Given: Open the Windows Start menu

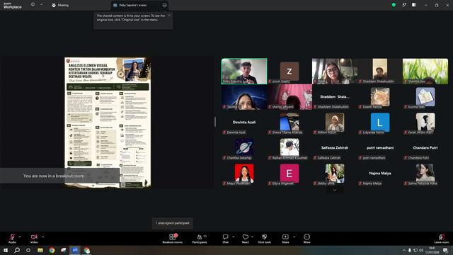Looking at the screenshot, I should tap(6, 250).
